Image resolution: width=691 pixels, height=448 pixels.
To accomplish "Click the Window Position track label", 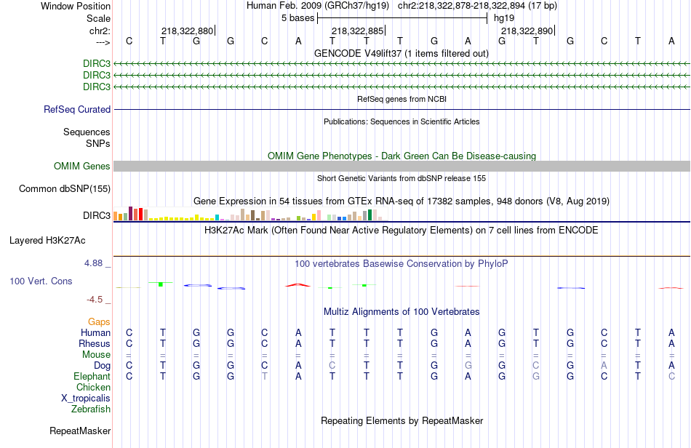I will [x=76, y=6].
